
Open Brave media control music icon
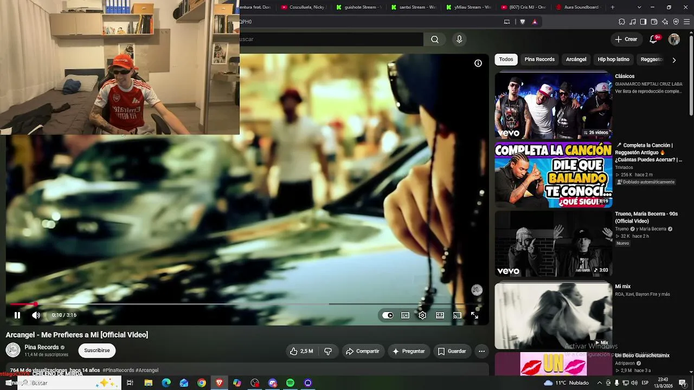(x=633, y=22)
